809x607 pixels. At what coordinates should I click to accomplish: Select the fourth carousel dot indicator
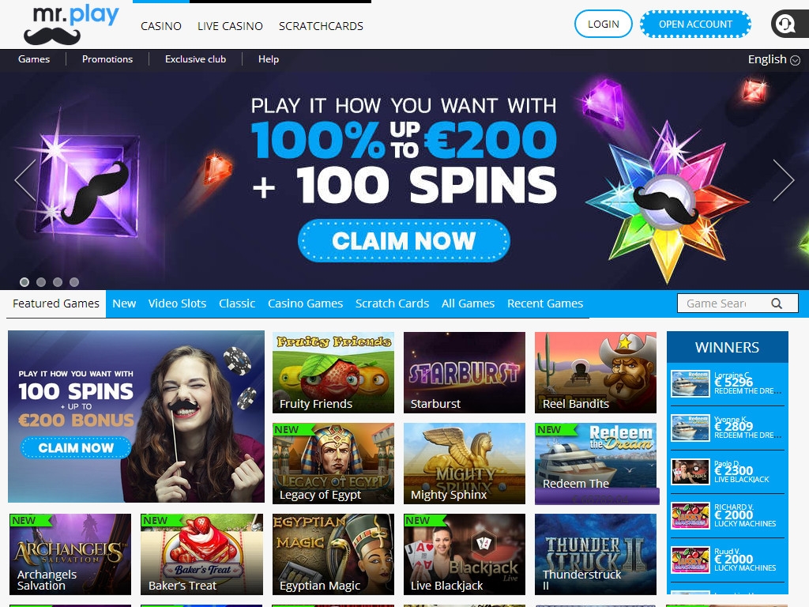tap(74, 282)
